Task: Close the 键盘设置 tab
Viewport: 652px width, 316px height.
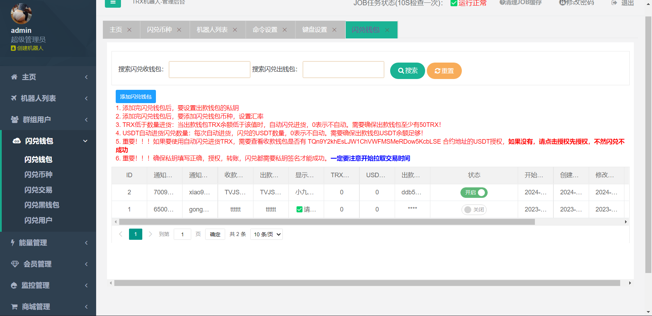Action: coord(334,30)
